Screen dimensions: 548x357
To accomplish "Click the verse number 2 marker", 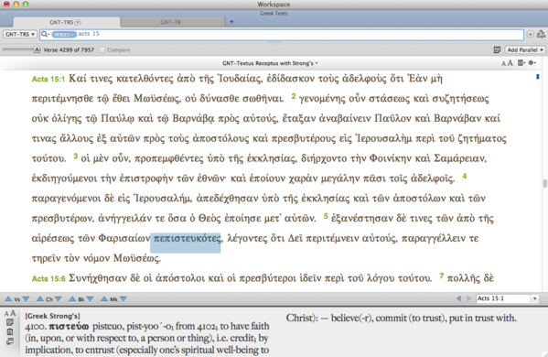I will pos(294,96).
